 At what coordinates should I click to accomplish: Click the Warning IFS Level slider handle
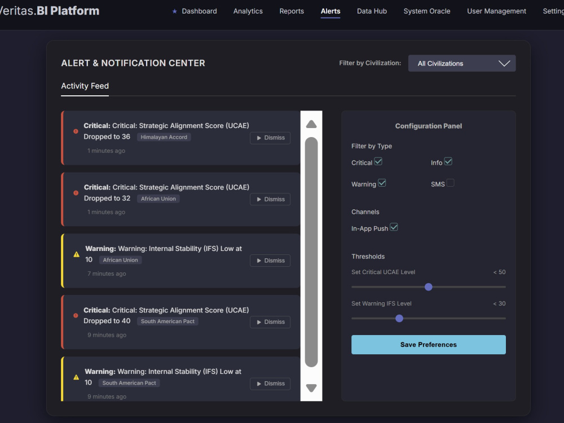point(399,318)
